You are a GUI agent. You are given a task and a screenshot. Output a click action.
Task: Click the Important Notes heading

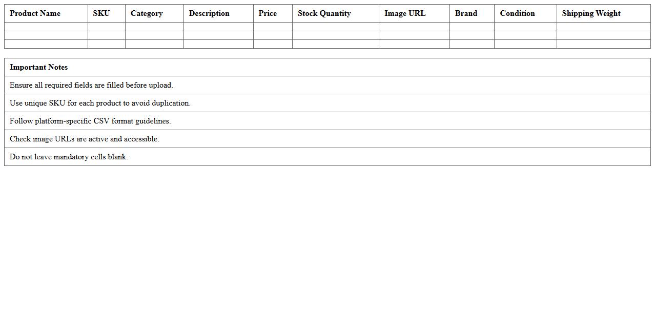pyautogui.click(x=39, y=67)
